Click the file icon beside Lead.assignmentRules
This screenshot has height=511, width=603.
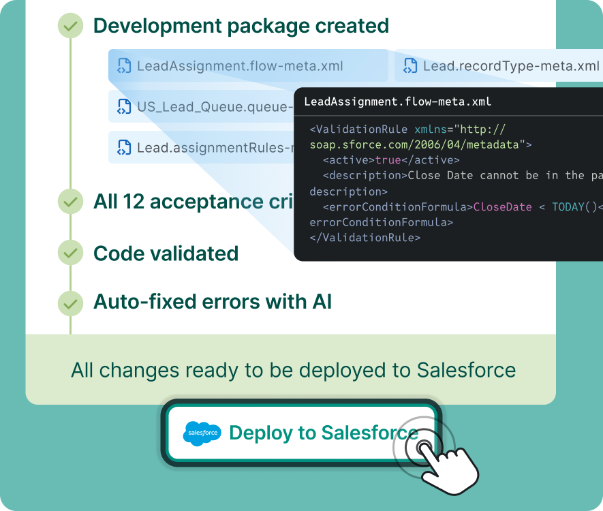(x=124, y=147)
